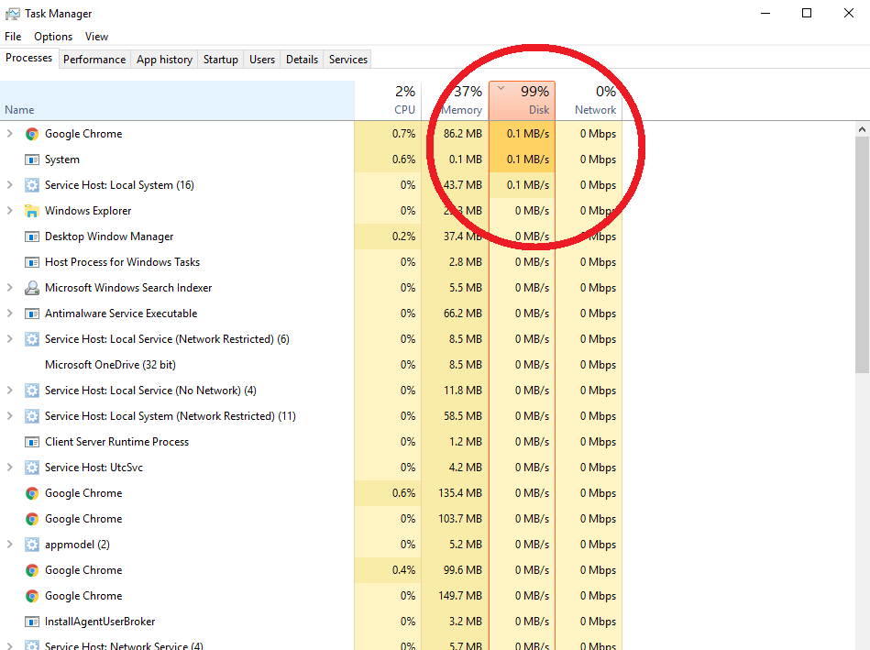Click System's 0.6% CPU value
The width and height of the screenshot is (870, 650).
coord(403,160)
